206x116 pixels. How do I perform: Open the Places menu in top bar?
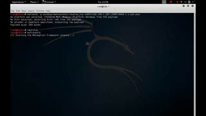pyautogui.click(x=34, y=2)
